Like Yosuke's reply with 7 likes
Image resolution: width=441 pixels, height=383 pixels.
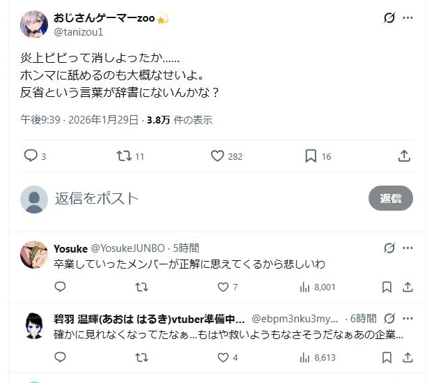[x=224, y=287]
